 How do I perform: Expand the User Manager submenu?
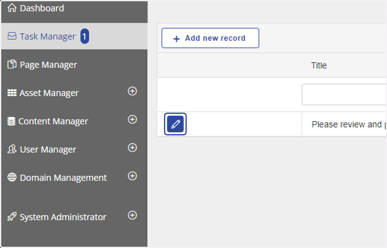(132, 148)
